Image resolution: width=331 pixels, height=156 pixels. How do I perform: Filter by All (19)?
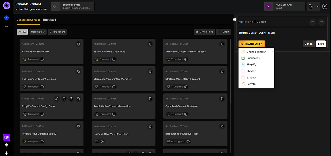pos(22,32)
